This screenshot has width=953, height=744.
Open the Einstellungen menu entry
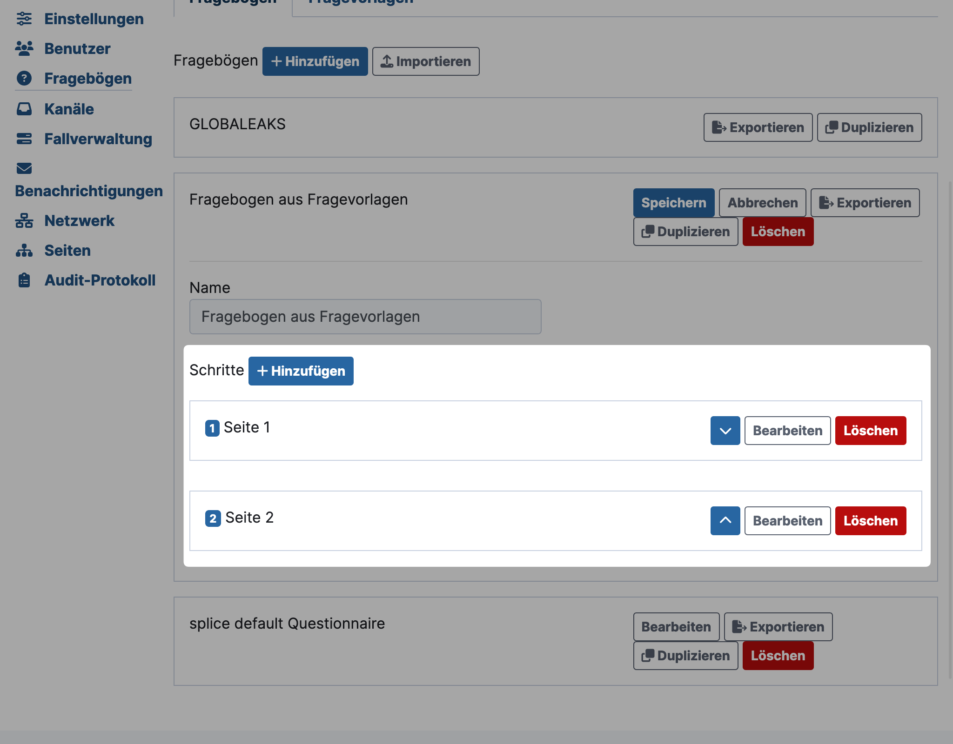click(94, 19)
